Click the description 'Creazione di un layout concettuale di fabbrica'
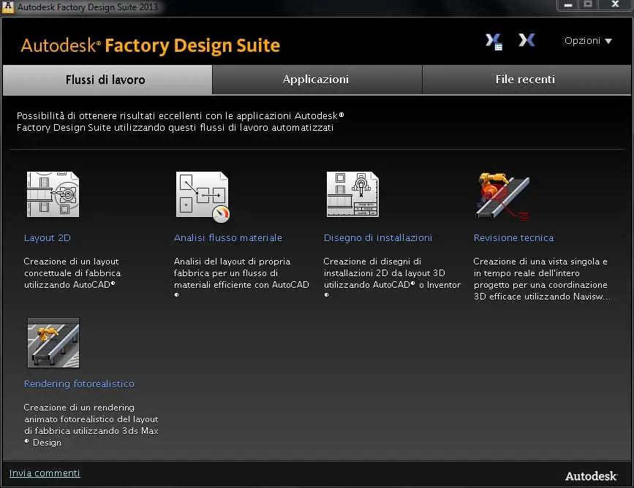This screenshot has height=488, width=634. pyautogui.click(x=72, y=273)
